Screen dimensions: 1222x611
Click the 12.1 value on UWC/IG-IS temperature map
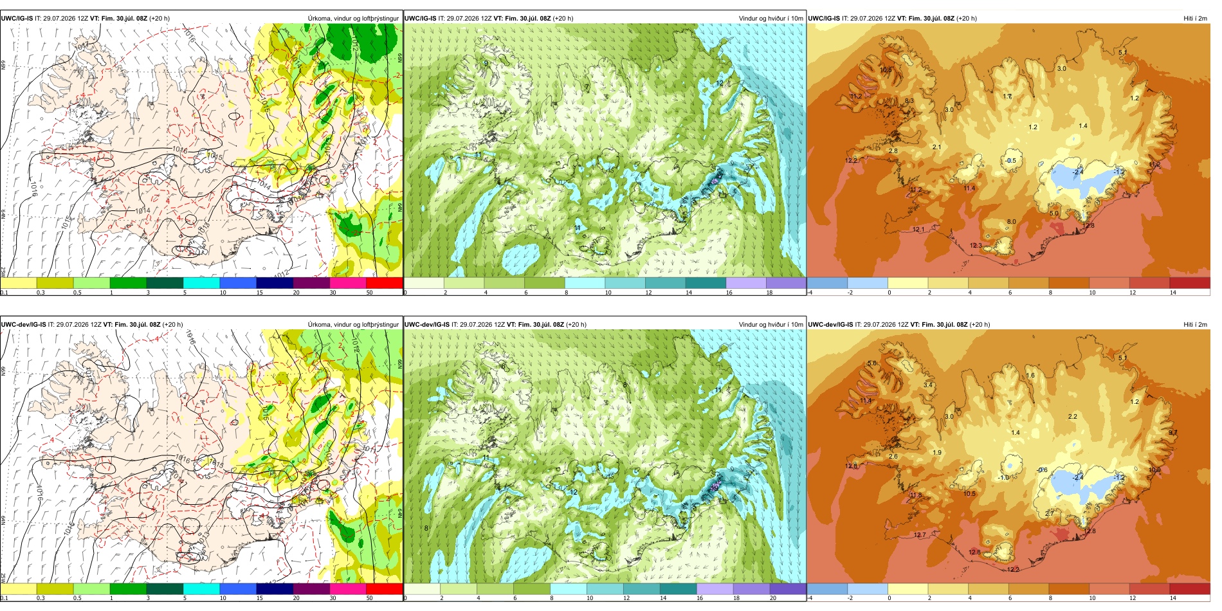918,230
